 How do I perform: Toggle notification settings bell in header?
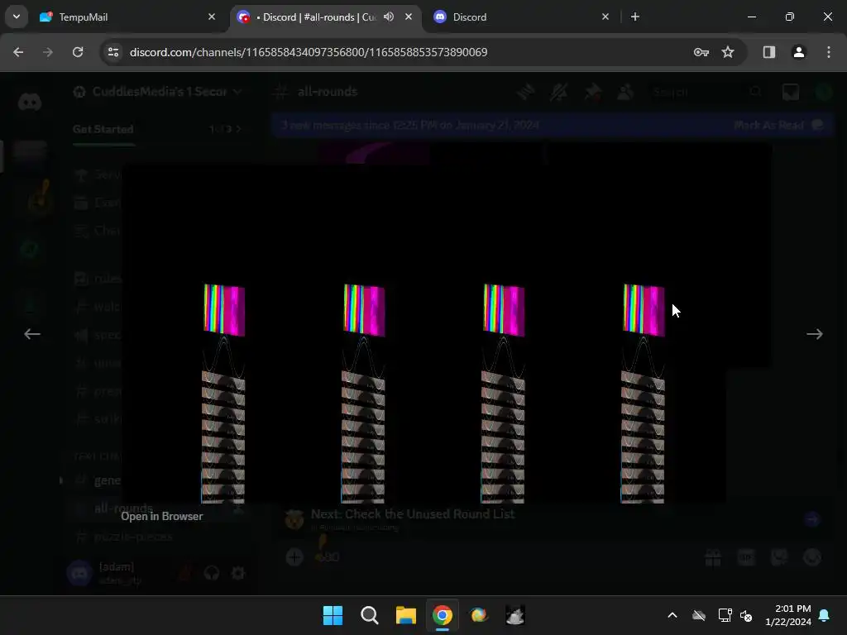point(559,93)
